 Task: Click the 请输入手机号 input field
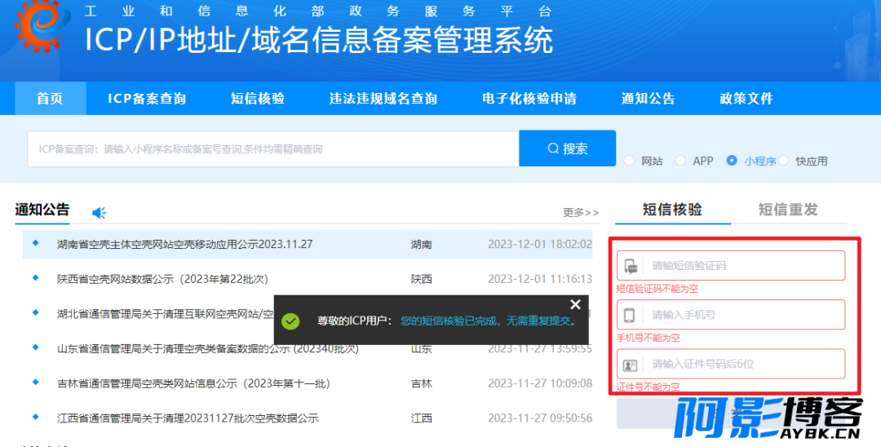744,315
